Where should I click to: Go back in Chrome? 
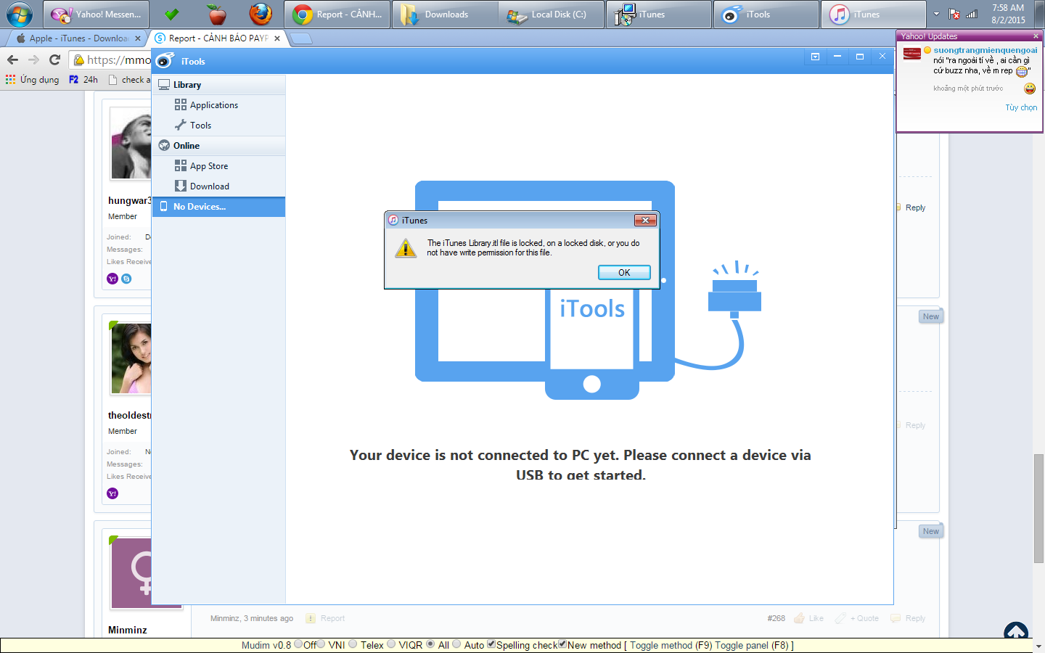point(12,59)
